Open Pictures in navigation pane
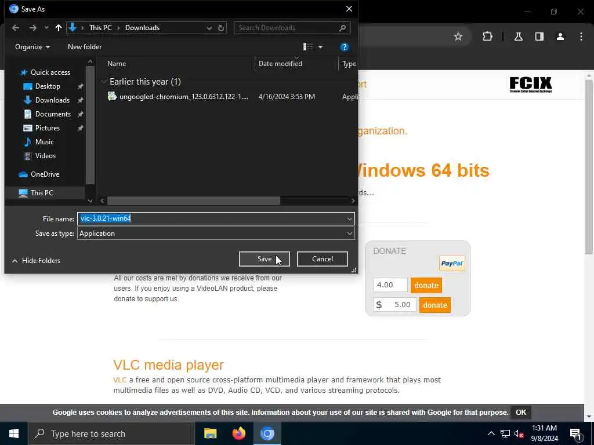 [48, 128]
